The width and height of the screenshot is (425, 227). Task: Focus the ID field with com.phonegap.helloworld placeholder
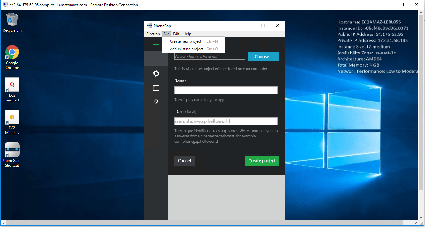pyautogui.click(x=226, y=121)
